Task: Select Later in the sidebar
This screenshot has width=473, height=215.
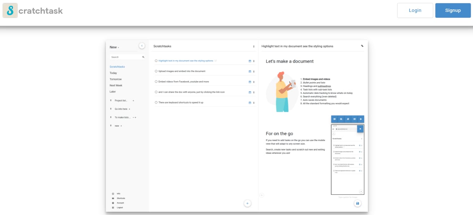Action: pyautogui.click(x=113, y=92)
